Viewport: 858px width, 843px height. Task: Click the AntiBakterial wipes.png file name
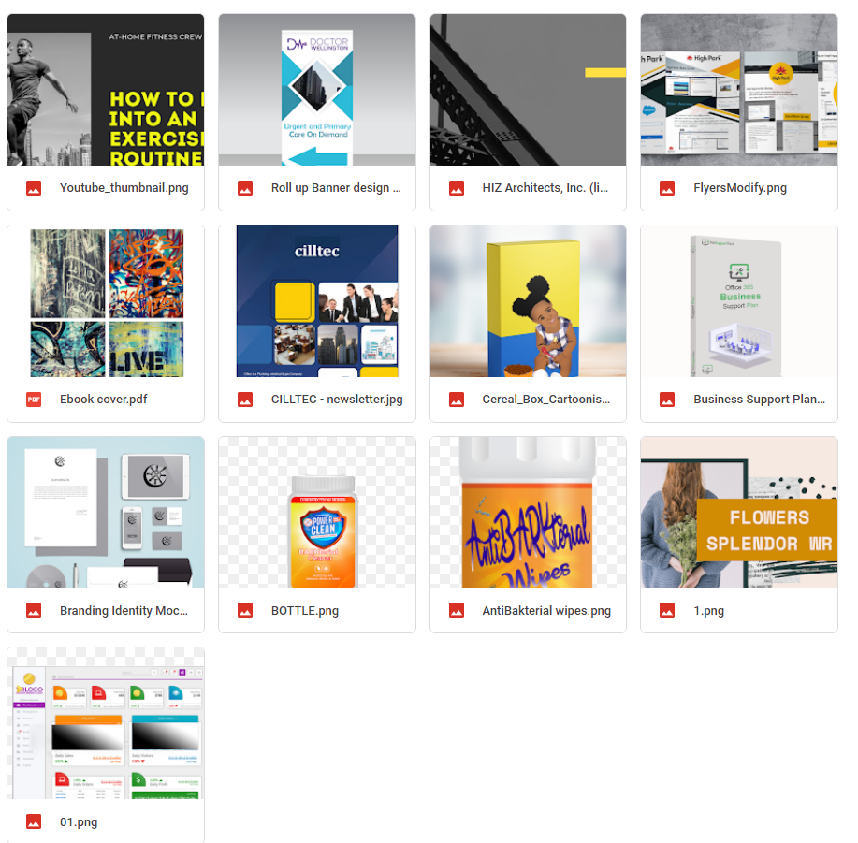[x=546, y=611]
